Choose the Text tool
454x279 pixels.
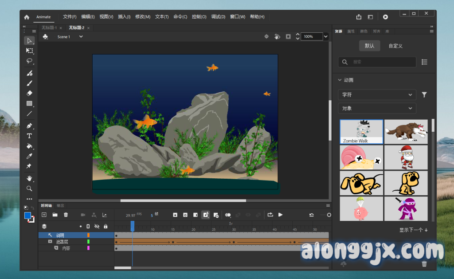coord(29,136)
